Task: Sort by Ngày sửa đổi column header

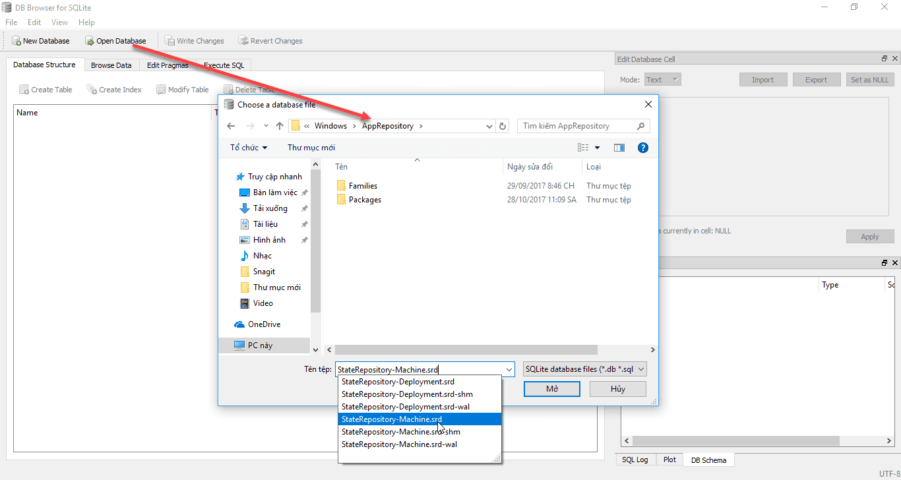Action: (x=542, y=167)
